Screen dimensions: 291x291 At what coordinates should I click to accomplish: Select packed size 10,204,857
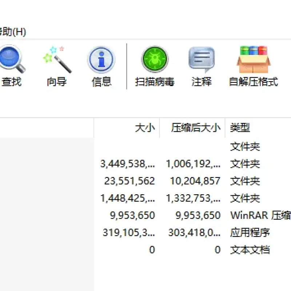(x=195, y=181)
